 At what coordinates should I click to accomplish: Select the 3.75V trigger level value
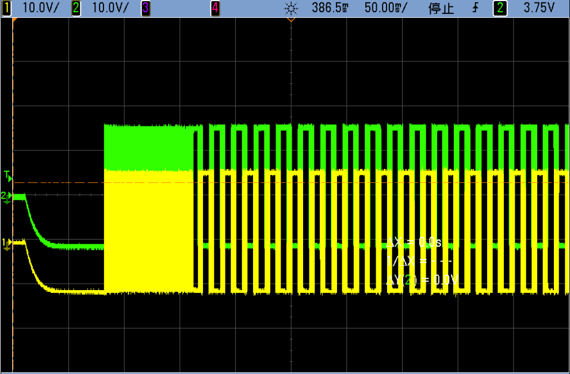point(538,8)
